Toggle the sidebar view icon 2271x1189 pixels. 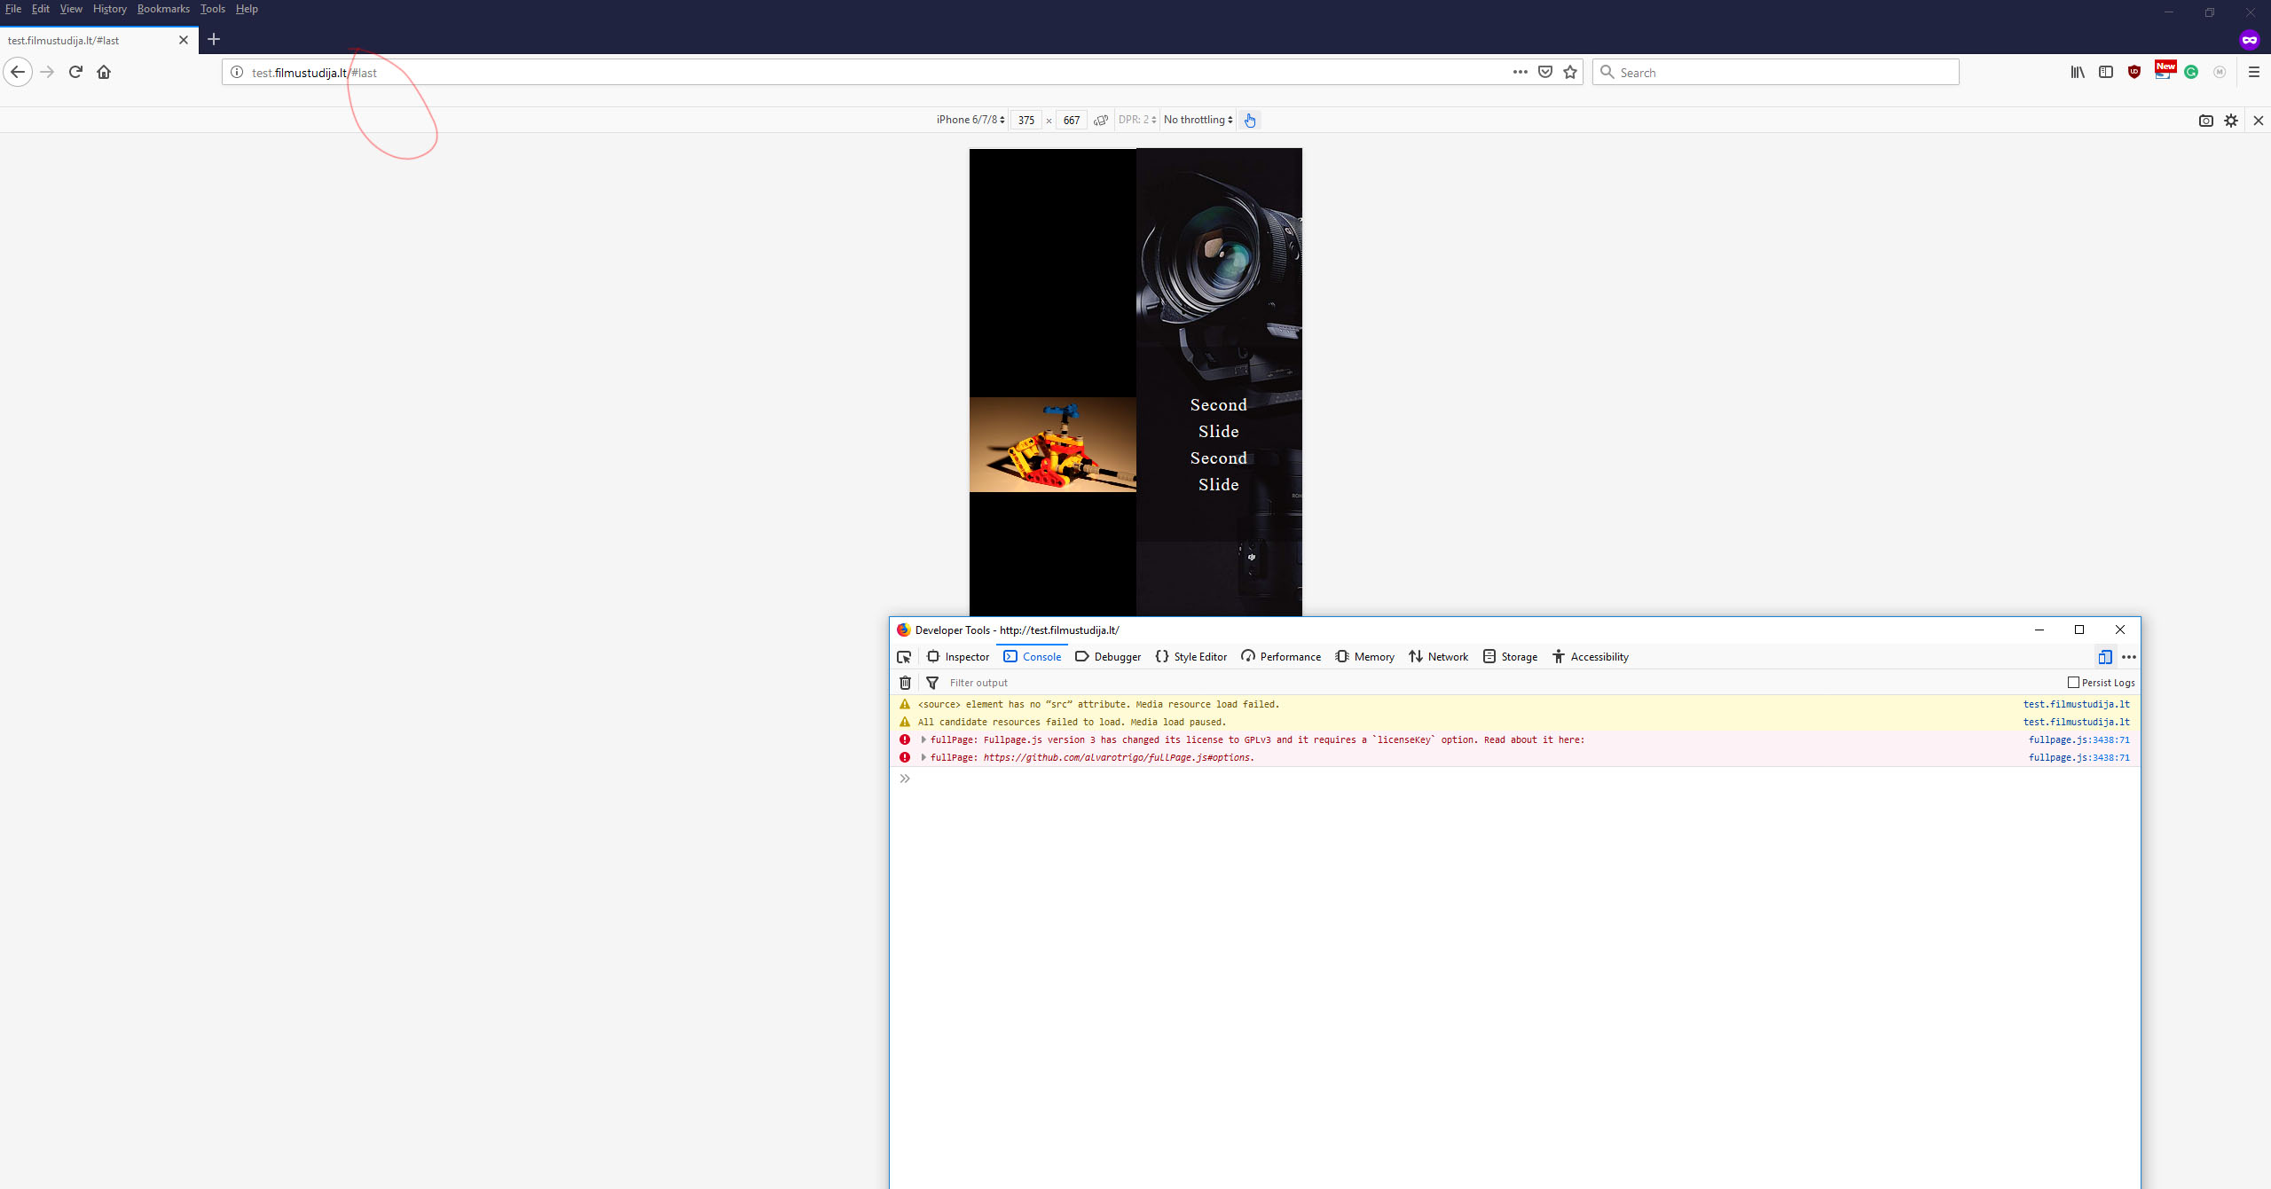(x=2106, y=72)
